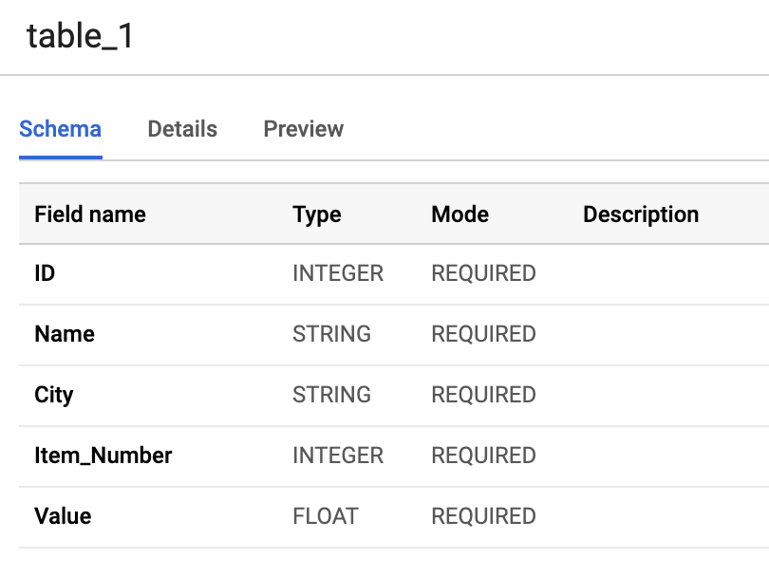
Task: Click the table_1 title
Action: [80, 36]
